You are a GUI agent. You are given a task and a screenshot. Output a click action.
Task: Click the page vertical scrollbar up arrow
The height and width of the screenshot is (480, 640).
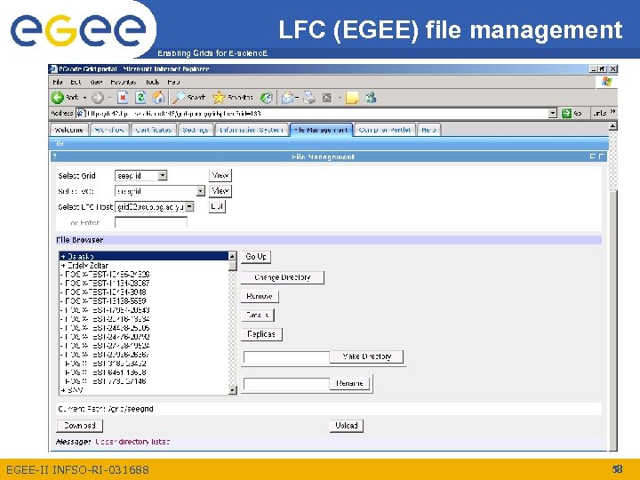pyautogui.click(x=612, y=126)
